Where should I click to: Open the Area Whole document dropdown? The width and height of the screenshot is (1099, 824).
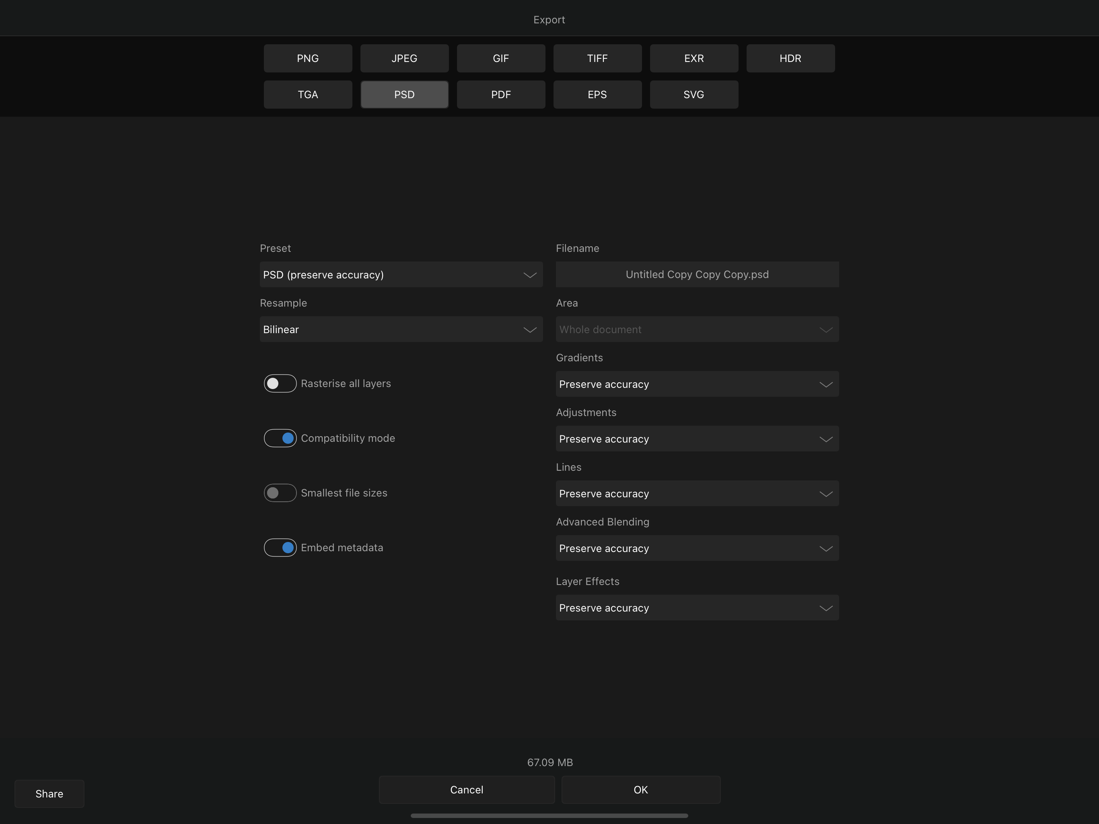coord(697,329)
